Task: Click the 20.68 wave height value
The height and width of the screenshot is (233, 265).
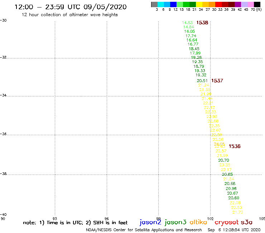Action: (230, 184)
